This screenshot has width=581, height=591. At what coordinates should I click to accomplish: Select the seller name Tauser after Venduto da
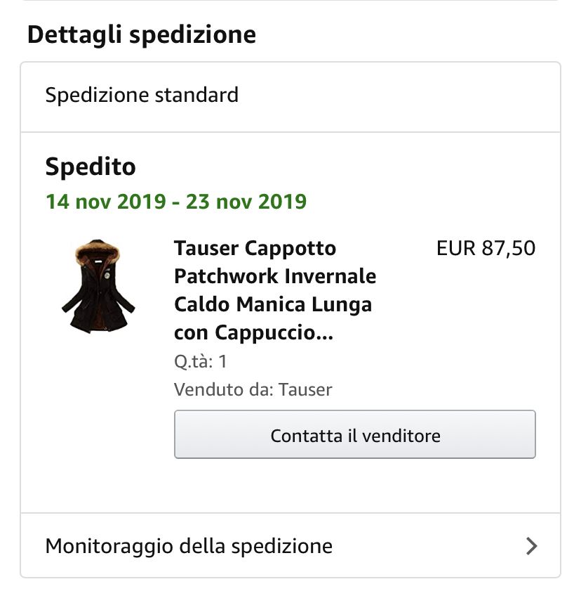[x=305, y=389]
